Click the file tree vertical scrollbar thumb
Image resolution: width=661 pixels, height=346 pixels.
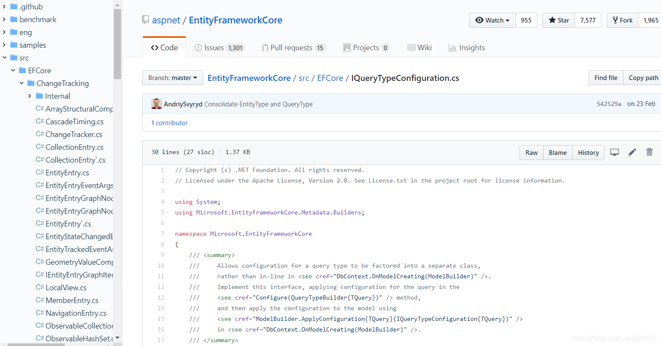(x=117, y=44)
